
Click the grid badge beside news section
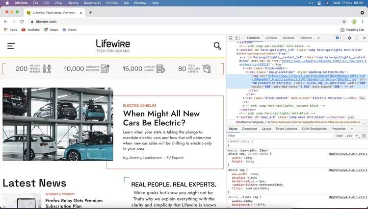[x=351, y=117]
